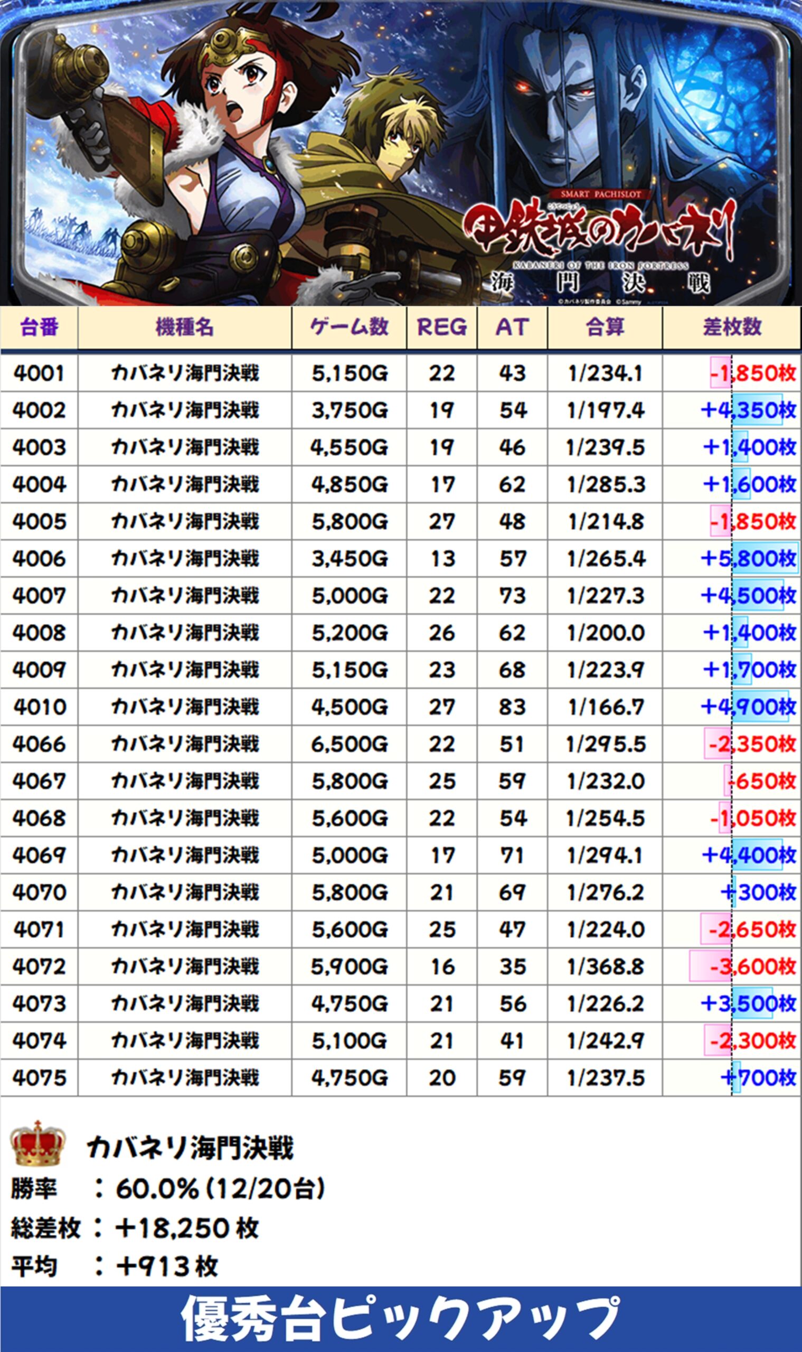Click machine number 4075

click(39, 1077)
